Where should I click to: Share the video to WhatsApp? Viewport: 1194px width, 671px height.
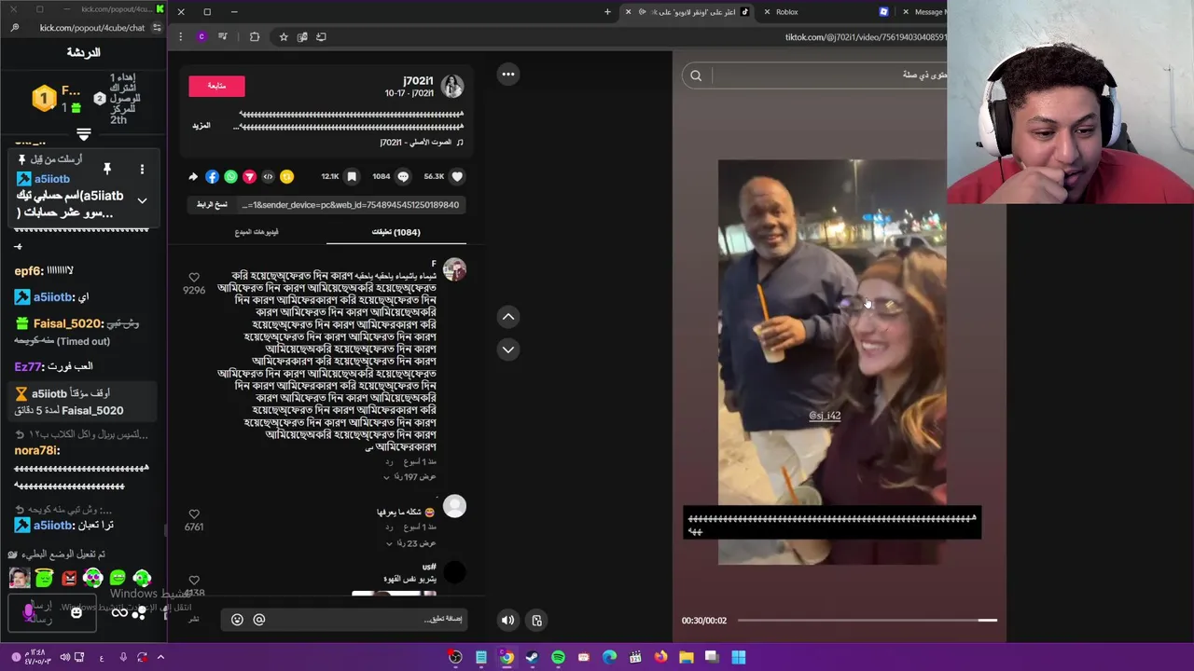230,176
